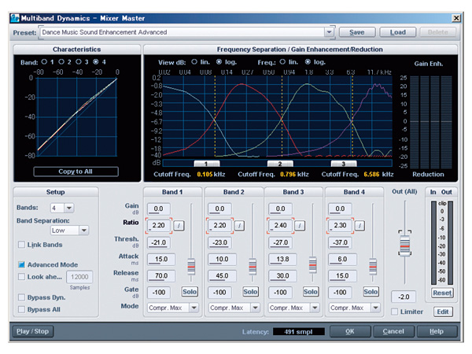
Task: Click Band 4 ratio curve button
Action: click(360, 226)
